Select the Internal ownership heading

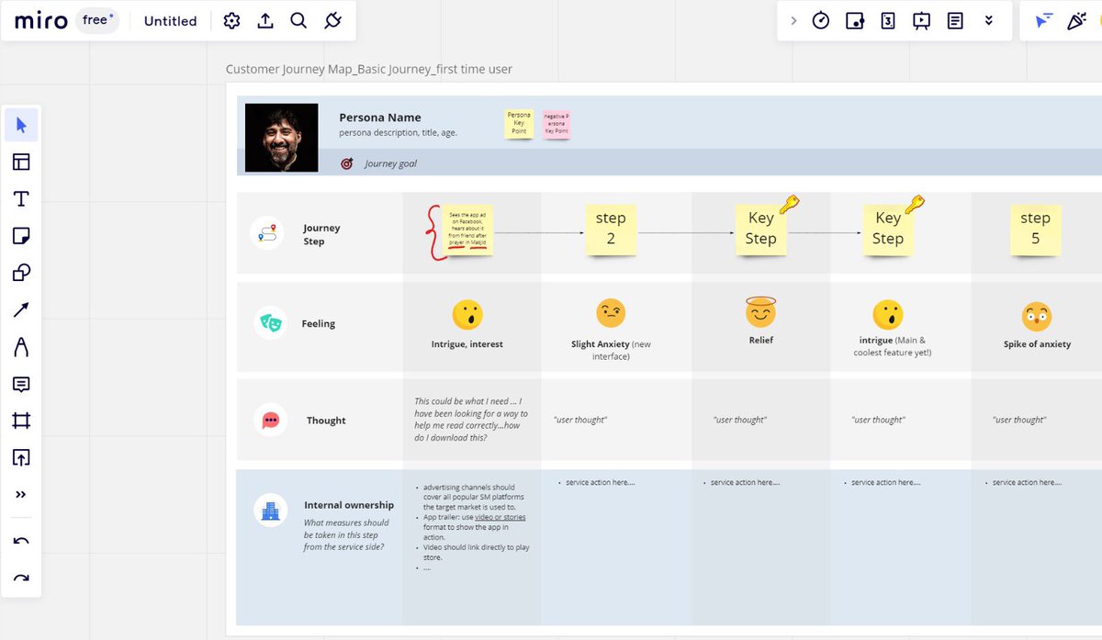tap(349, 505)
